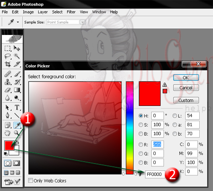The height and width of the screenshot is (191, 213).
Task: Click the hex color FF0000 field
Action: (x=155, y=174)
